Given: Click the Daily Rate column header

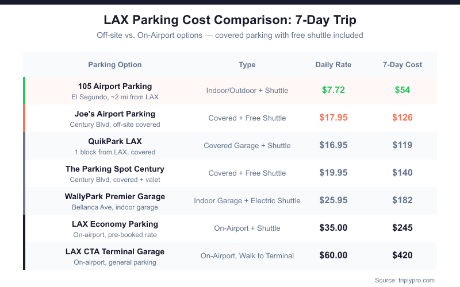Looking at the screenshot, I should click(x=333, y=65).
